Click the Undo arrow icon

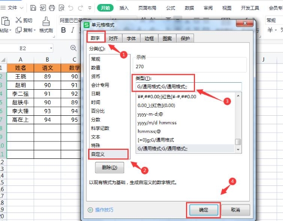(x=71, y=8)
